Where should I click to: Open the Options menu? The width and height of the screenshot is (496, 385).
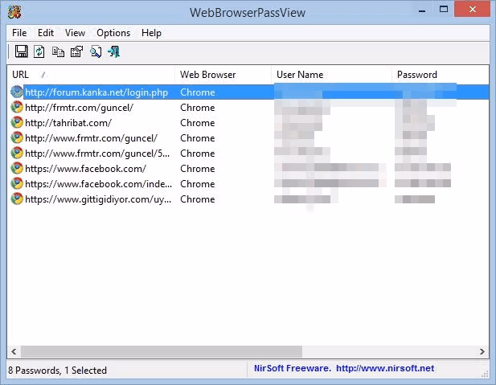coord(113,33)
